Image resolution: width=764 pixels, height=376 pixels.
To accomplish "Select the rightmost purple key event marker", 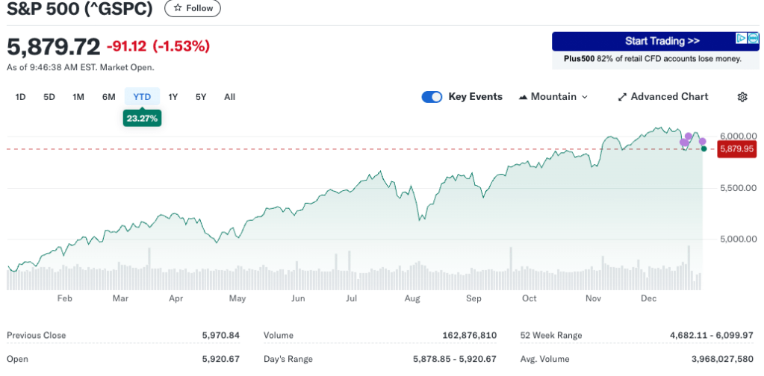I will point(702,141).
